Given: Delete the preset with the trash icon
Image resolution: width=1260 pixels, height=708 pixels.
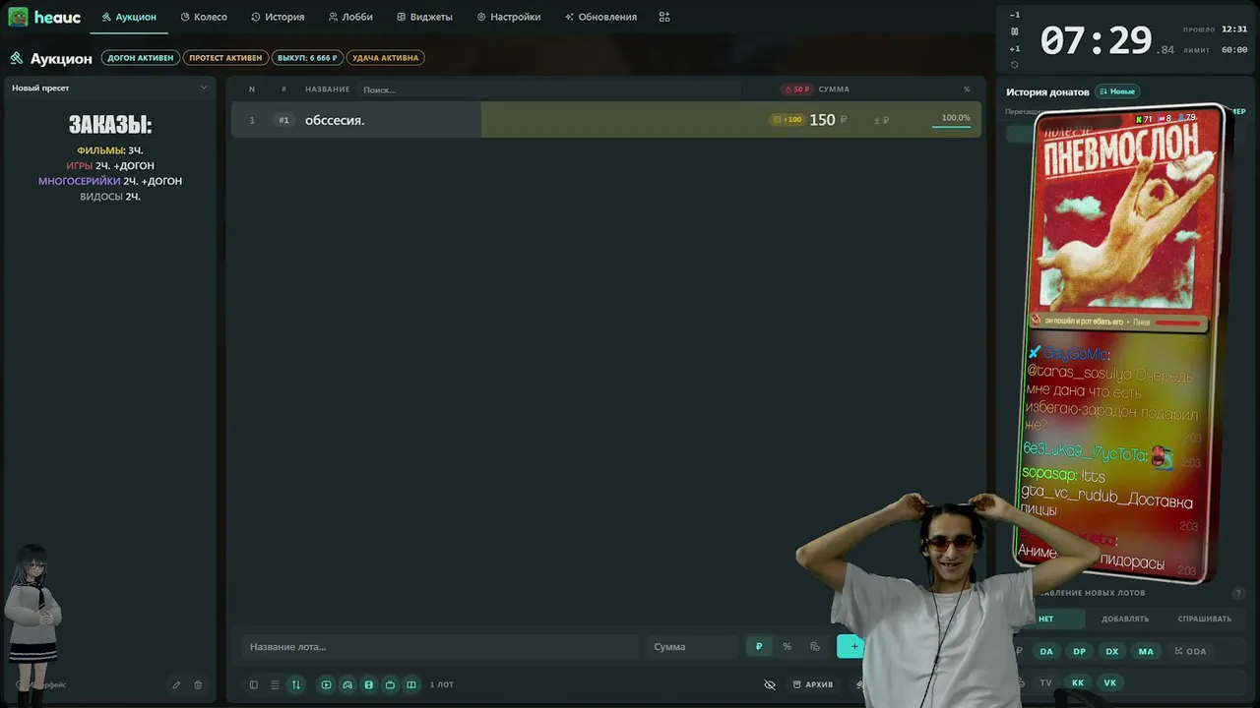Looking at the screenshot, I should click(198, 684).
